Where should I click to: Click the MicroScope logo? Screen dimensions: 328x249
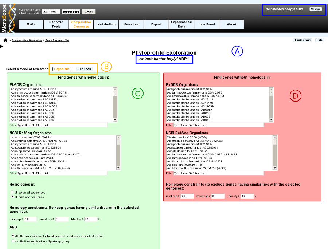8,18
